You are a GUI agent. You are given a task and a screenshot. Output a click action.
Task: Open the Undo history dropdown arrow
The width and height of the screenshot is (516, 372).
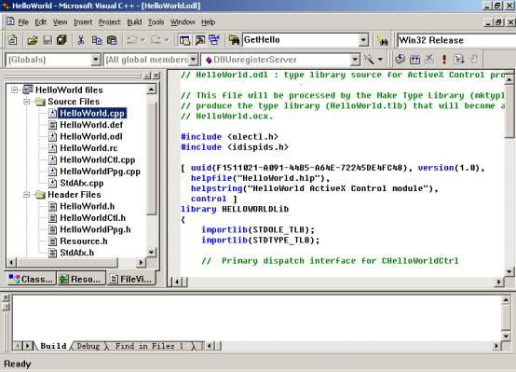point(143,40)
